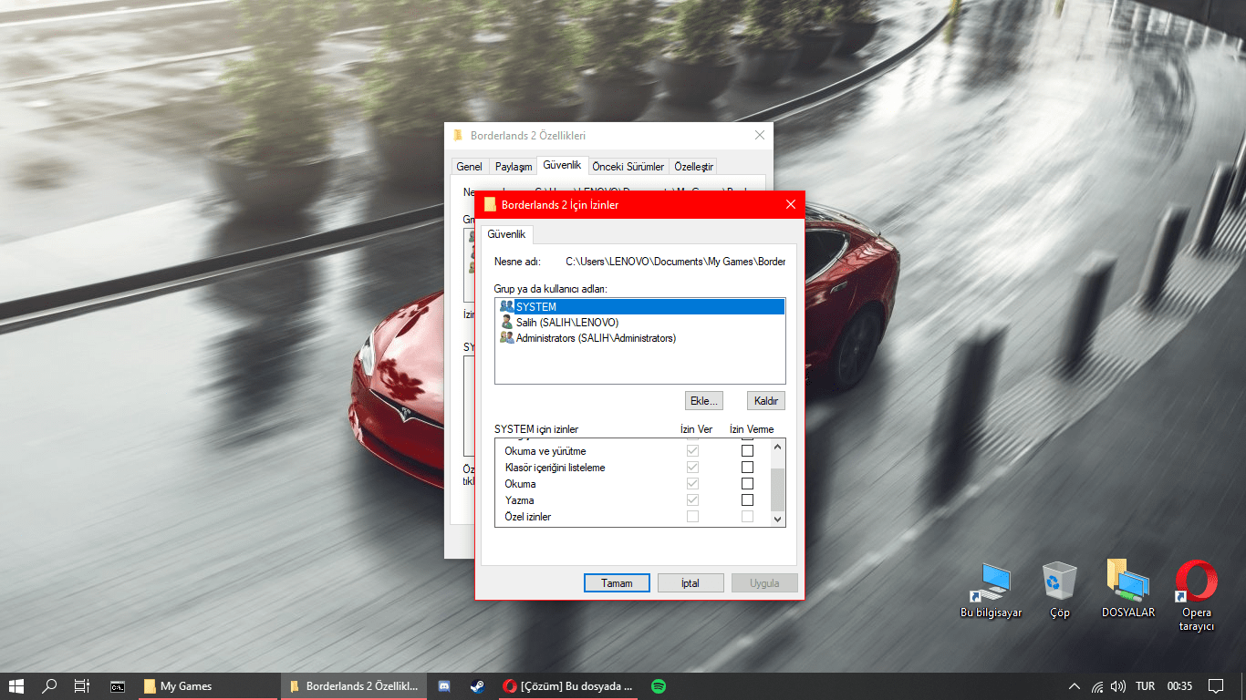
Task: Close the Borderlands 2 İçin İzinler dialog
Action: click(x=790, y=205)
